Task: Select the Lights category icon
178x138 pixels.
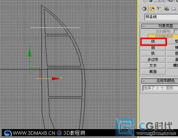Action: click(x=159, y=9)
